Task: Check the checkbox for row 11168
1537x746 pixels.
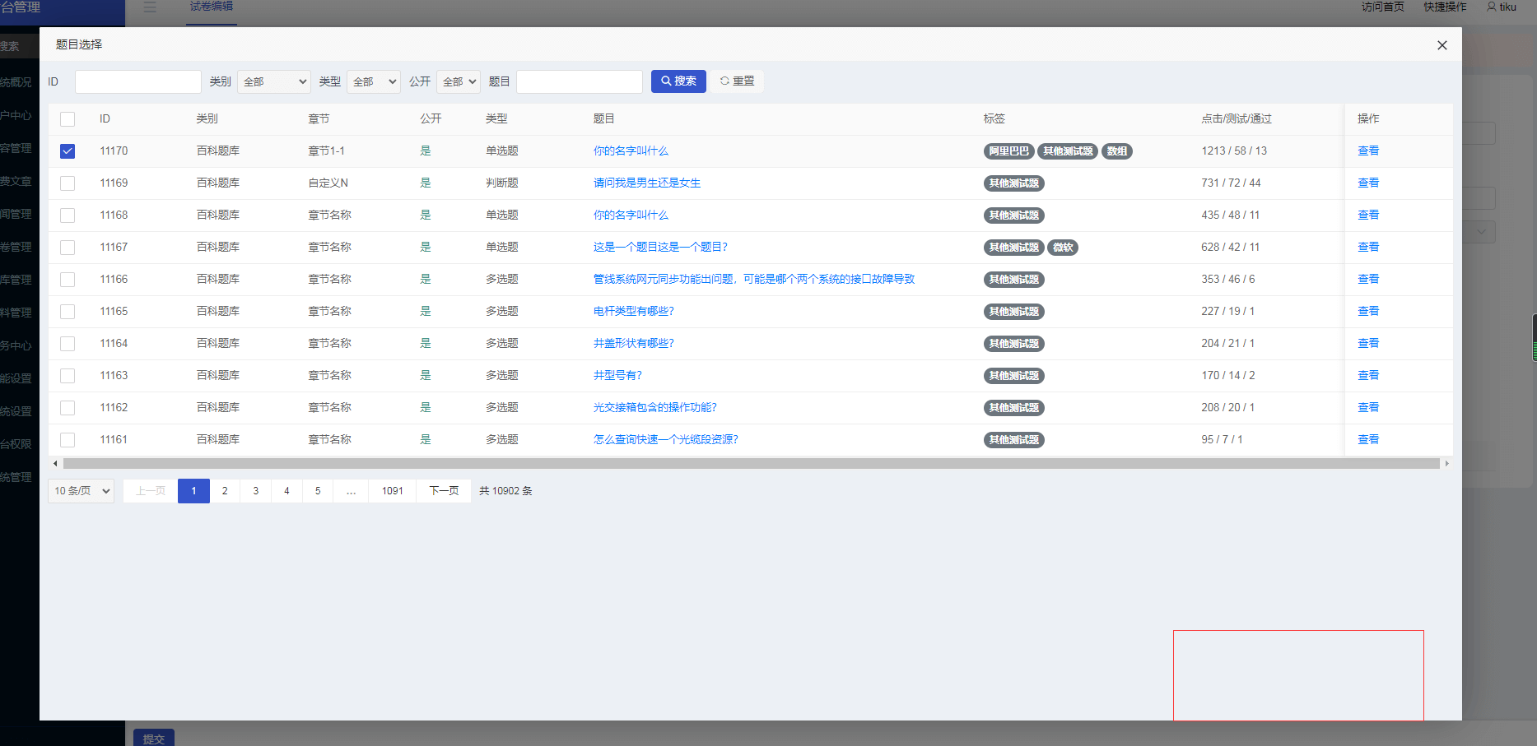Action: pos(68,215)
